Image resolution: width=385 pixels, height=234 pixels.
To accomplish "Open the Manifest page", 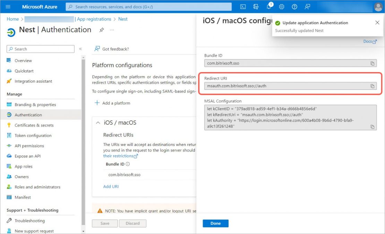I will tap(23, 198).
